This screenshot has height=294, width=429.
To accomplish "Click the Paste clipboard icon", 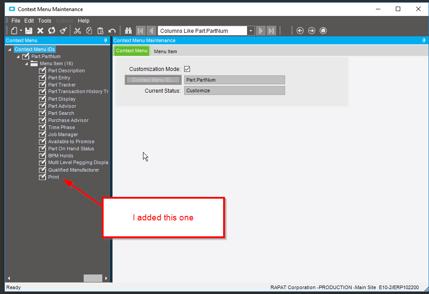I will click(x=100, y=31).
